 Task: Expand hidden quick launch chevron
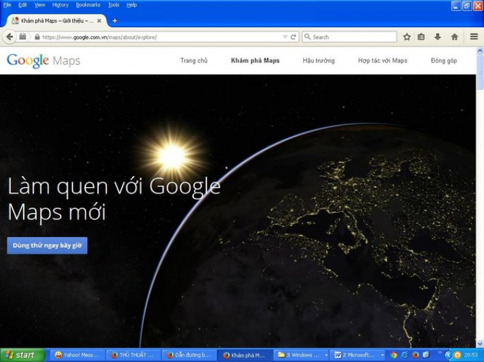pos(439,352)
